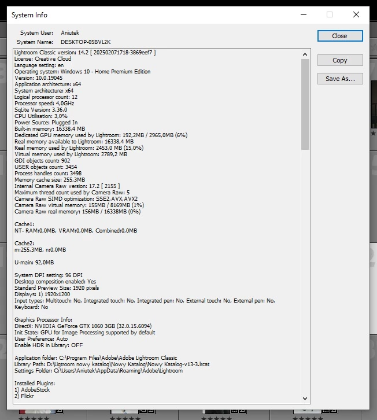
Task: Close the System Info window via X
Action: click(356, 14)
